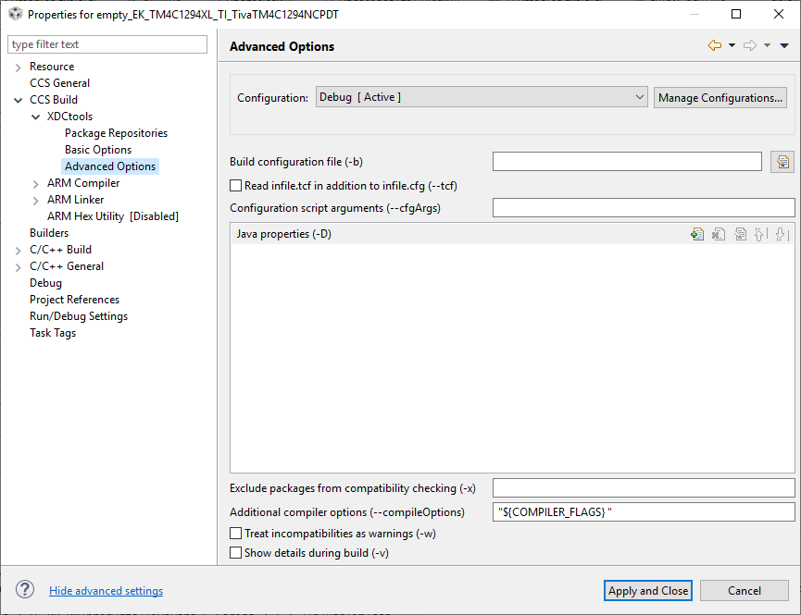Click the forward navigation arrow icon
Image resolution: width=801 pixels, height=615 pixels.
click(x=749, y=45)
